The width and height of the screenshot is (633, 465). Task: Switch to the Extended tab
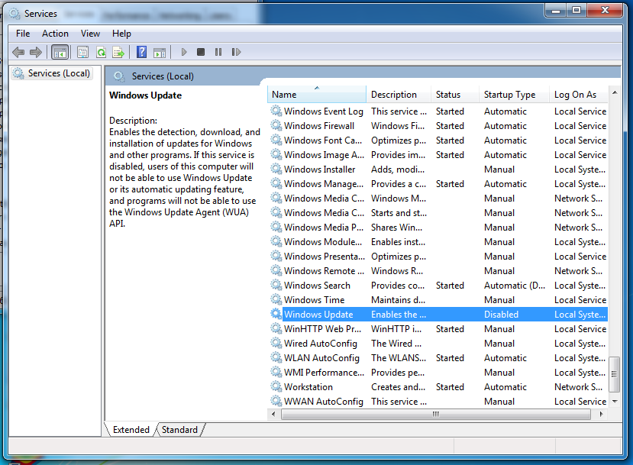coord(131,429)
